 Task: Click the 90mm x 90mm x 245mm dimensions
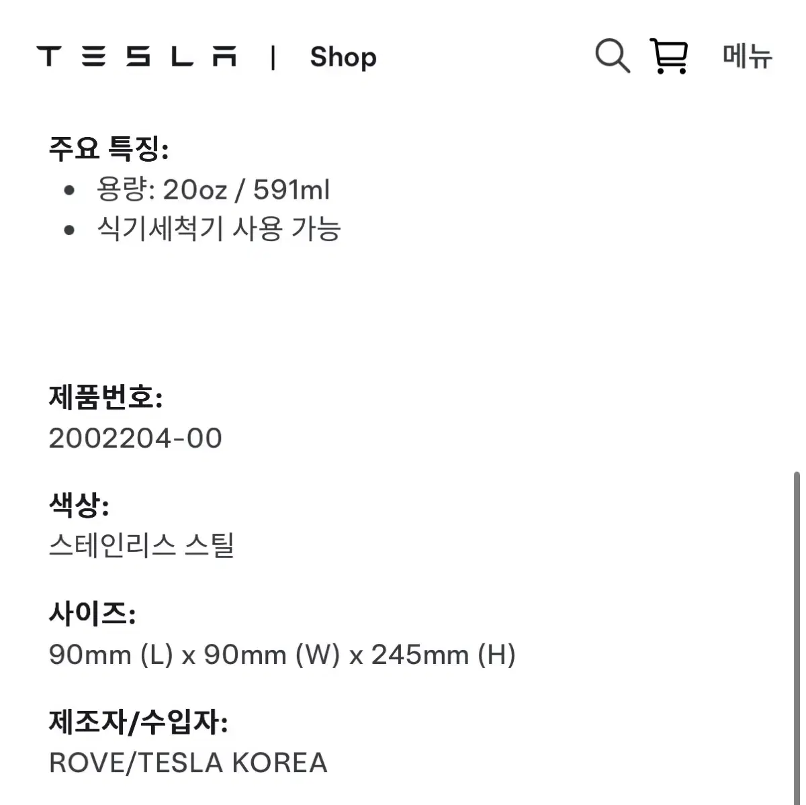pos(282,654)
